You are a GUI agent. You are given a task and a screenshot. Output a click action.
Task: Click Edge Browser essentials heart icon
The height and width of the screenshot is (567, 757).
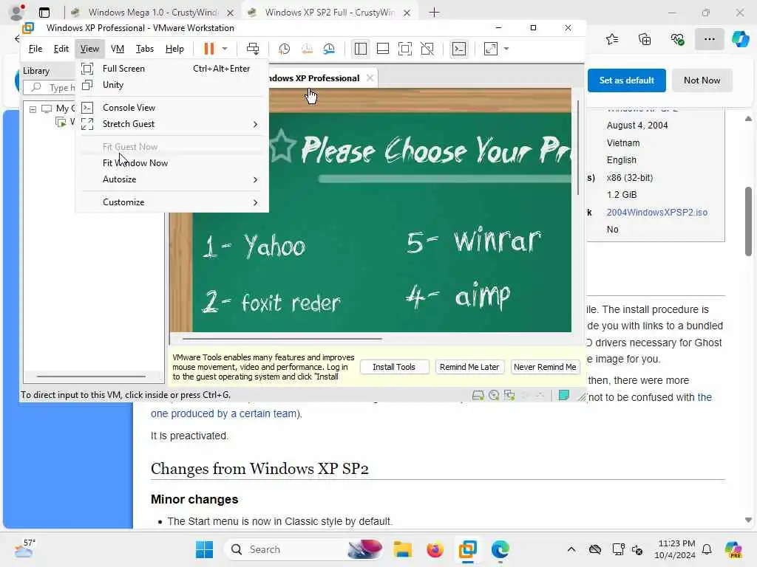click(x=677, y=39)
